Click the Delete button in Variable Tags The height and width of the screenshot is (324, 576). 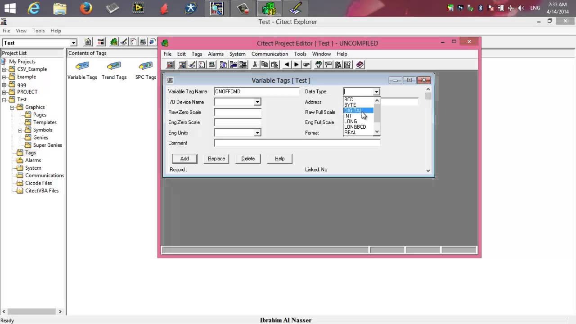tap(248, 158)
